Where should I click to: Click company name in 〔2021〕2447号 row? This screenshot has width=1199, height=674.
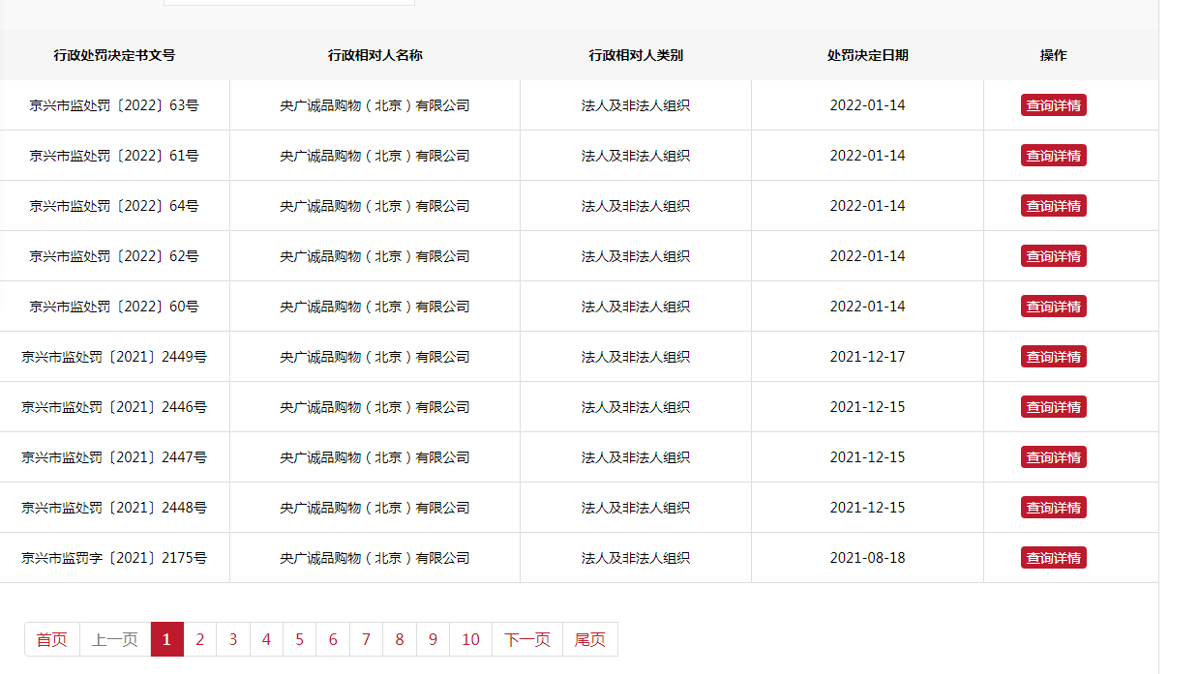tap(375, 457)
